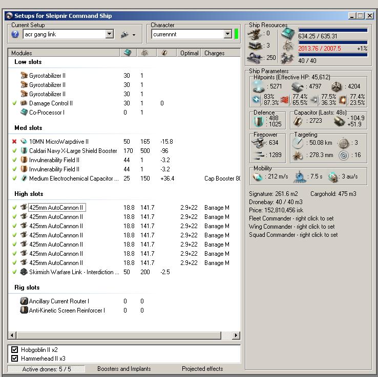This screenshot has width=378, height=377.
Task: Click the green character skill indicator bar
Action: pyautogui.click(x=236, y=34)
